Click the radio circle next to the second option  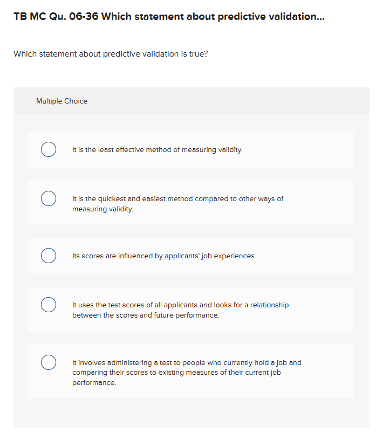pos(49,198)
